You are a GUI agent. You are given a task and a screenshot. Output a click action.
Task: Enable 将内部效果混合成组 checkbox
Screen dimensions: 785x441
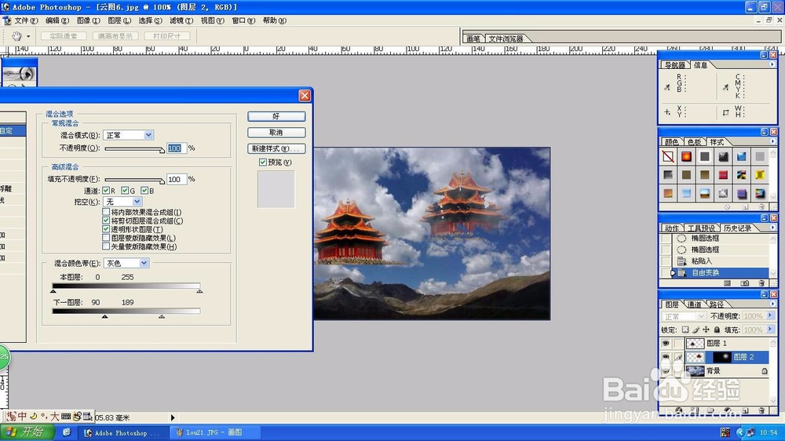click(x=106, y=212)
